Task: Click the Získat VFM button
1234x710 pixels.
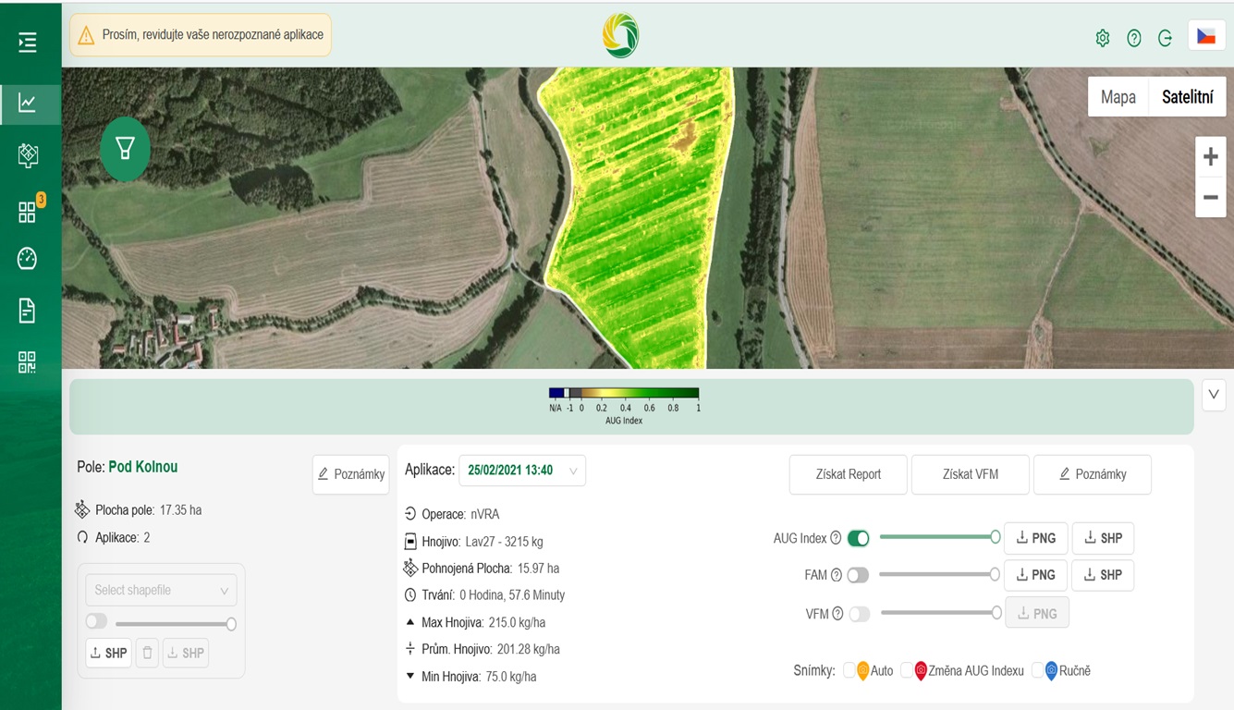Action: point(971,474)
